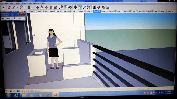Select the arrow Select tool
This screenshot has height=99, width=177.
4,7
